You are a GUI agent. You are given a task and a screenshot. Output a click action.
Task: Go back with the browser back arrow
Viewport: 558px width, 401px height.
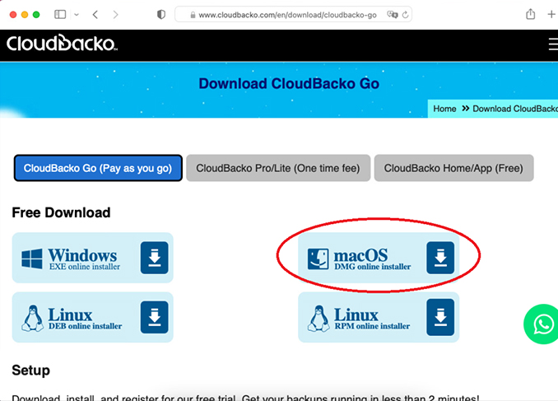[x=95, y=15]
